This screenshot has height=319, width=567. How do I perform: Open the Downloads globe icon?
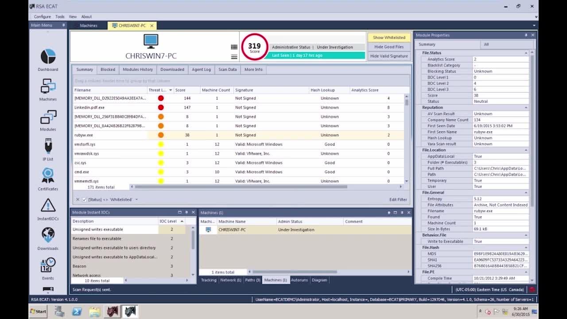[48, 235]
